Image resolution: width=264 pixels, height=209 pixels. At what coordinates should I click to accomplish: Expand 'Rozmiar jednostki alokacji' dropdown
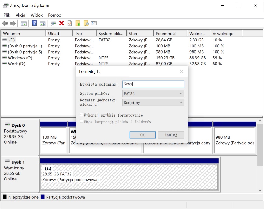153,103
